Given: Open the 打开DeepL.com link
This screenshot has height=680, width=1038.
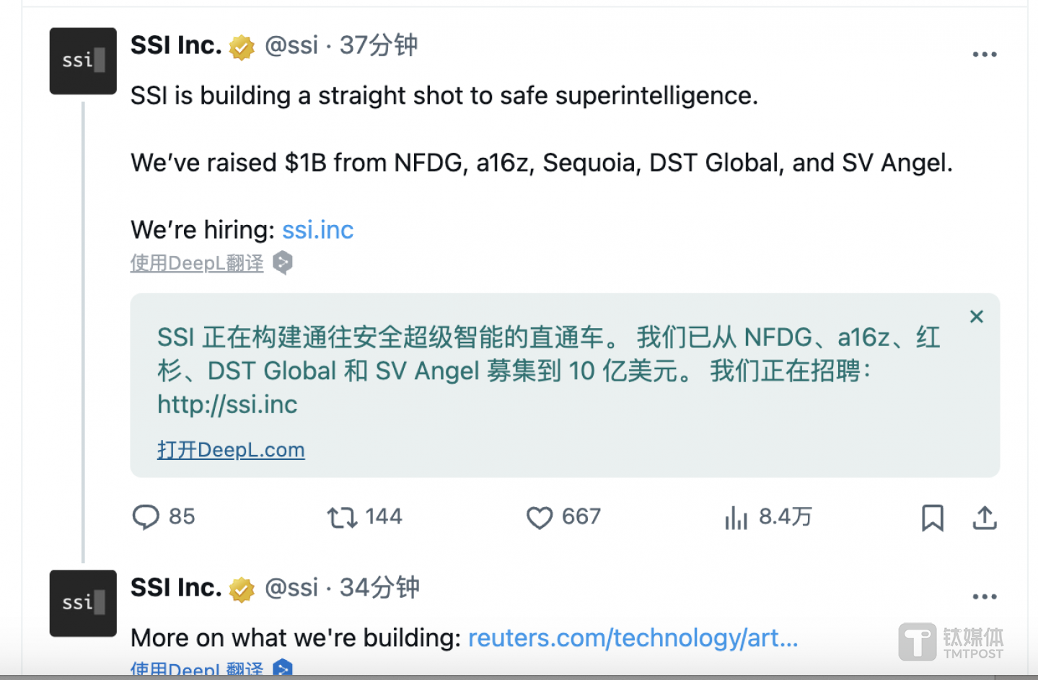Looking at the screenshot, I should coord(231,450).
